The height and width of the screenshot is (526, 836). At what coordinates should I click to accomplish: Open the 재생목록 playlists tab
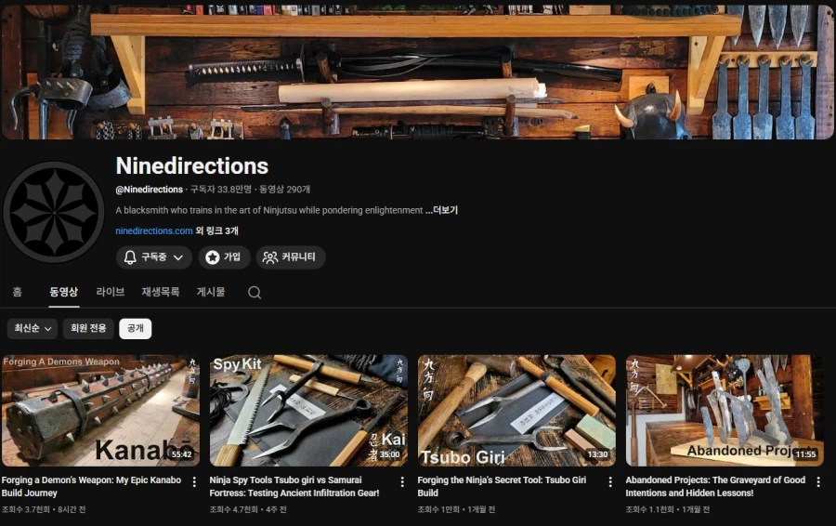point(161,292)
